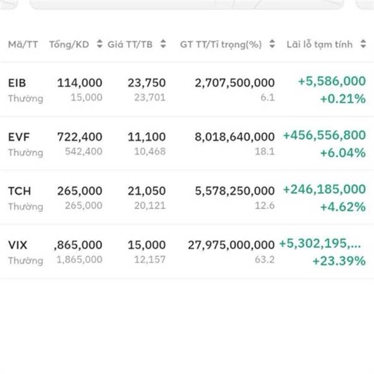Select EVF profit percentage +6.04%

[343, 153]
